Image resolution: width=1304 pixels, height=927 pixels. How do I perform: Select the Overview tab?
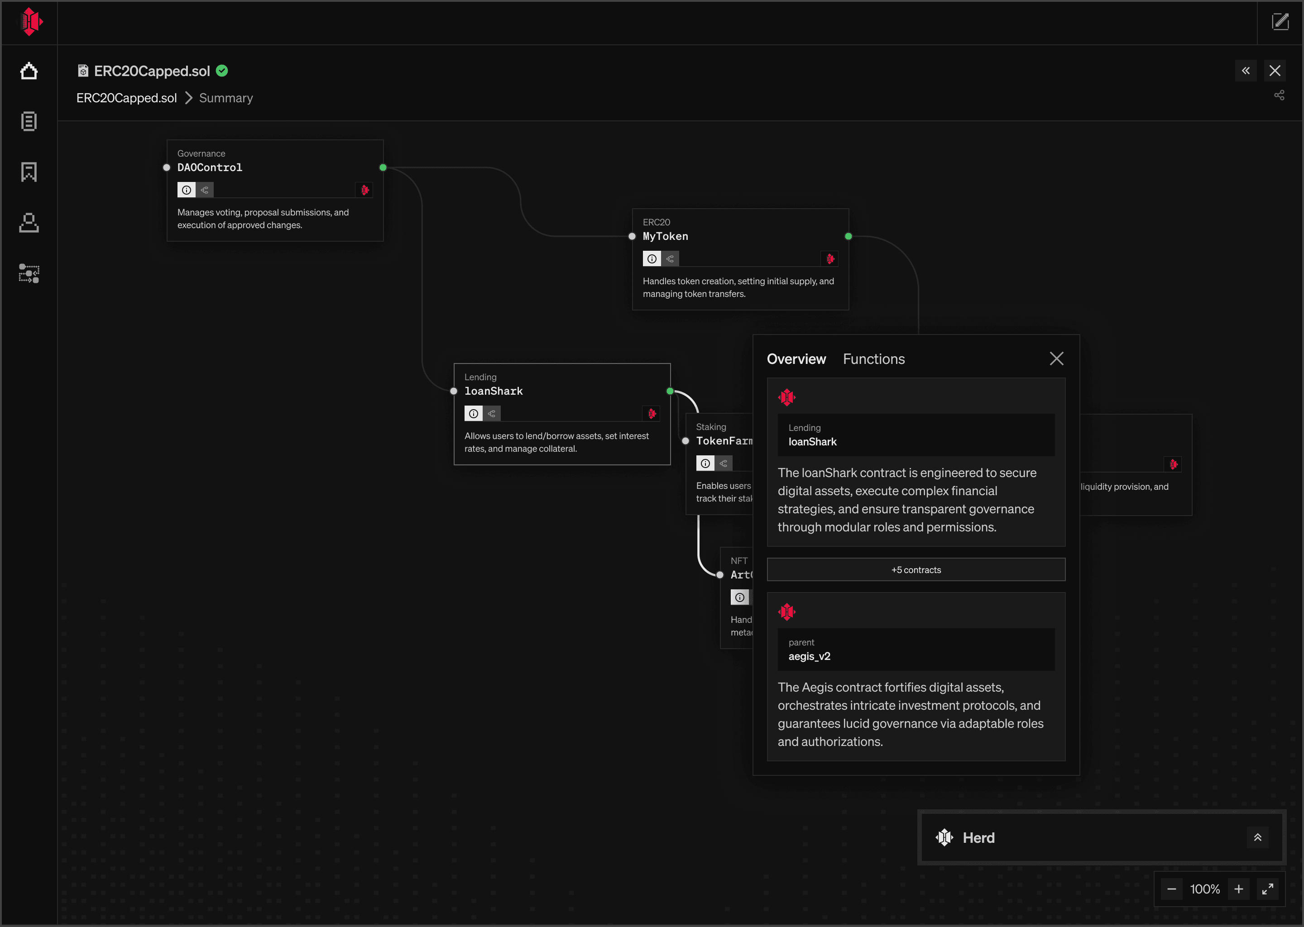(796, 359)
